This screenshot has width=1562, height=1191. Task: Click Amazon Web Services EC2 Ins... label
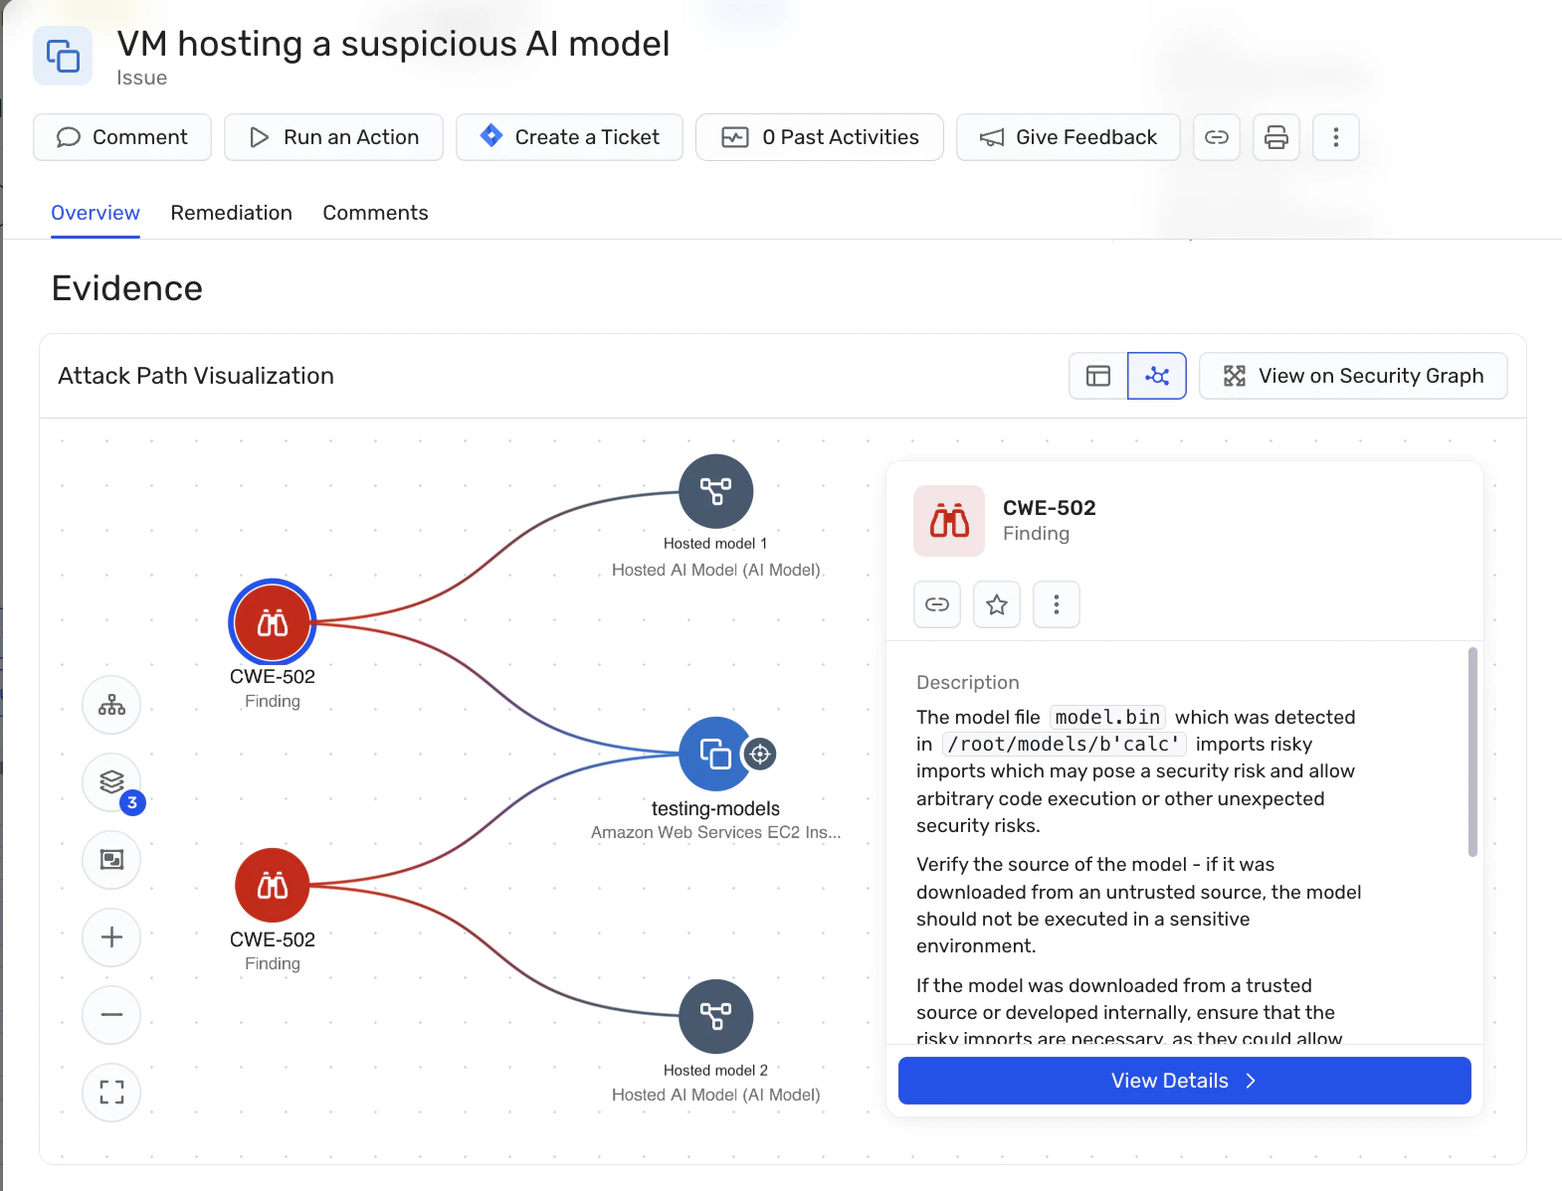tap(716, 832)
